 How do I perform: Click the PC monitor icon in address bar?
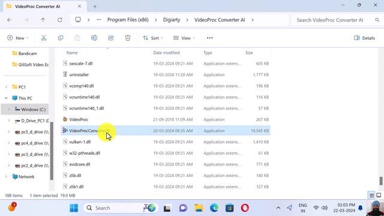78,20
